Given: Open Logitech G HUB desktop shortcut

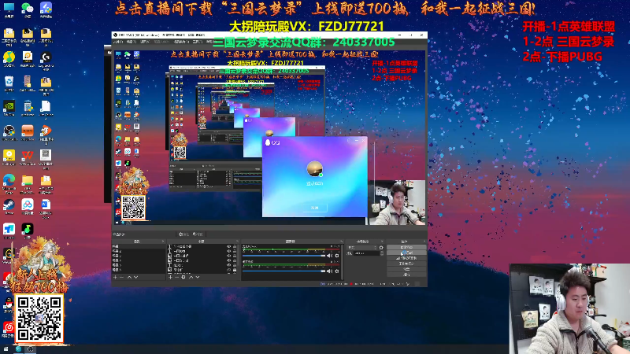Looking at the screenshot, I should click(46, 60).
